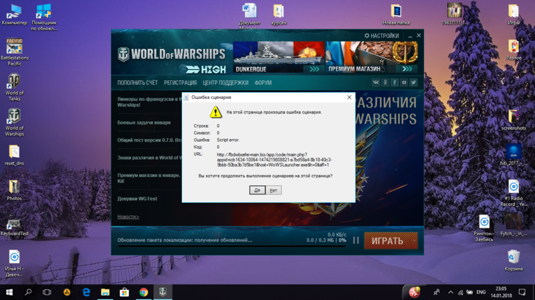Select the reset_dns desktop file
The image size is (535, 300).
click(14, 155)
